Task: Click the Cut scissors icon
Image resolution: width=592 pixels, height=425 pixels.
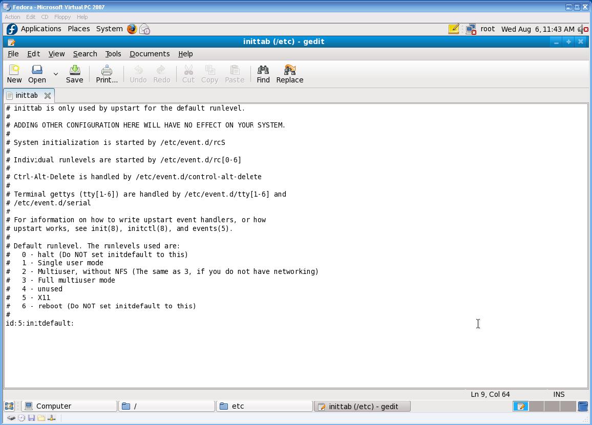Action: pos(188,74)
